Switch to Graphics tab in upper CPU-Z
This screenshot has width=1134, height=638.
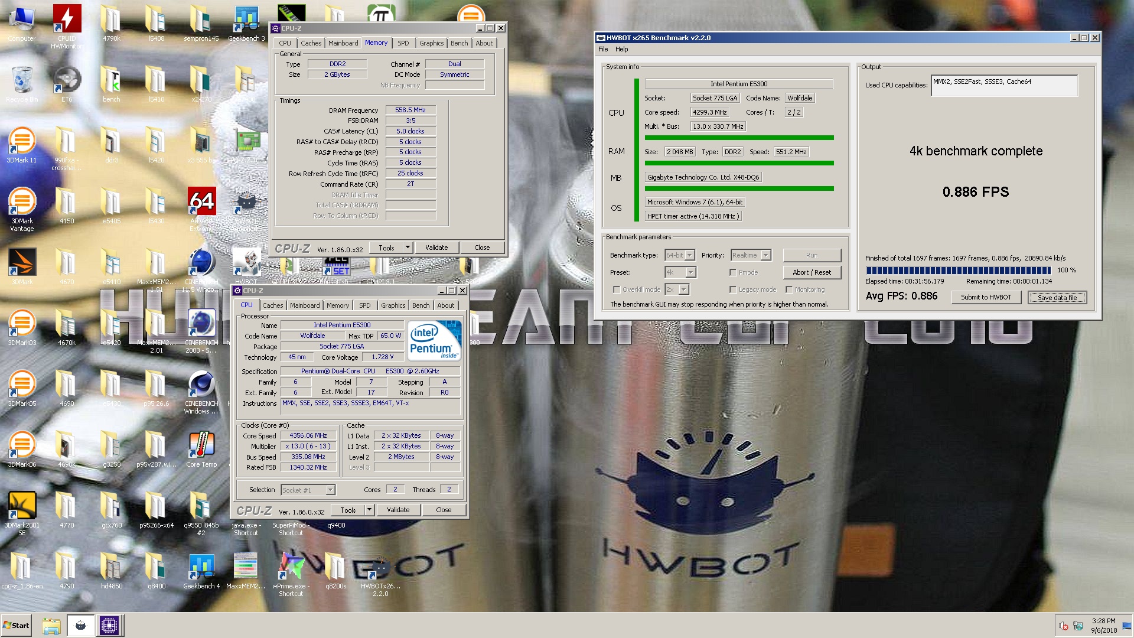(x=431, y=43)
